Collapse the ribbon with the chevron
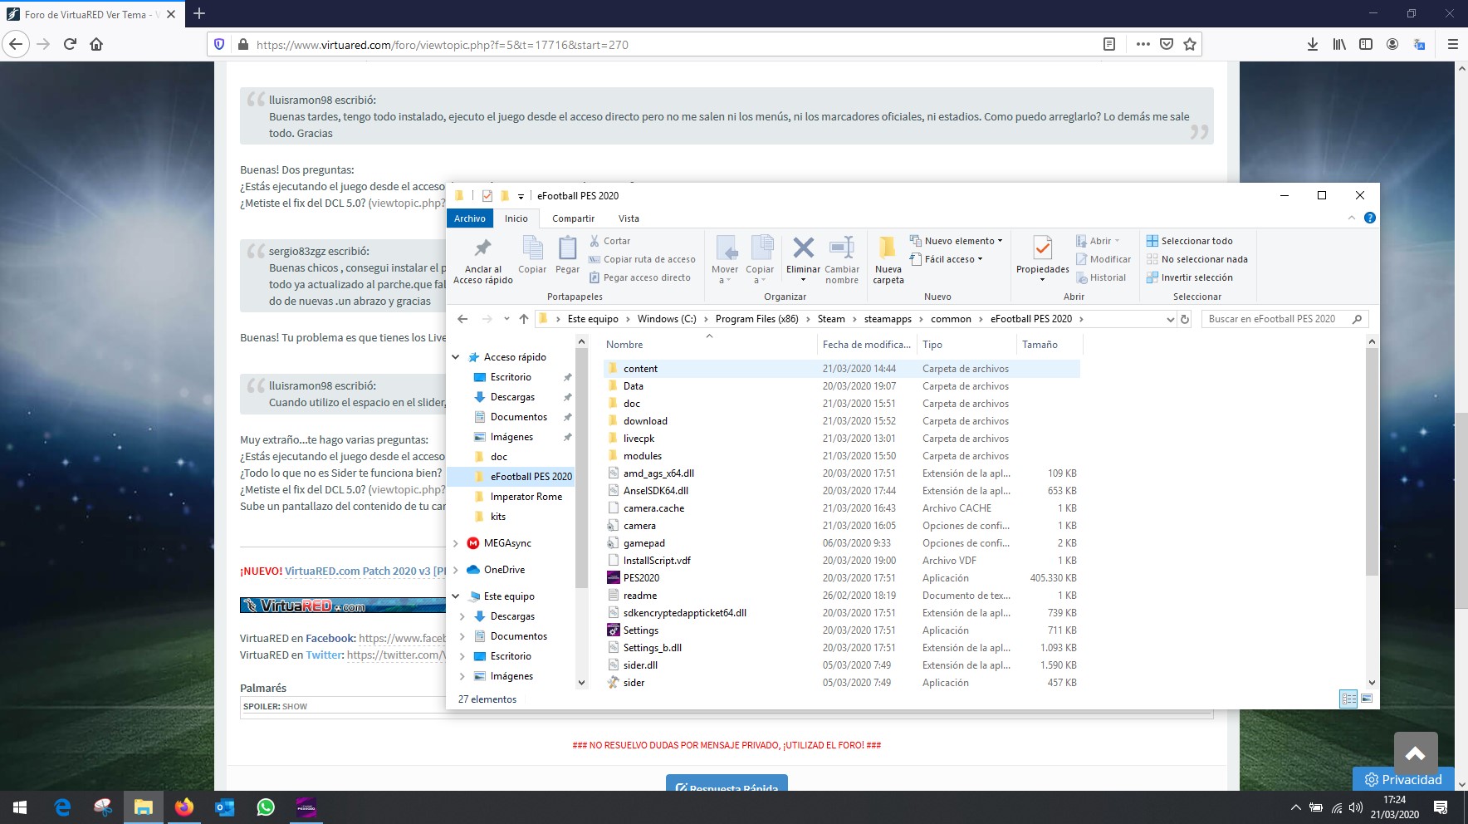Viewport: 1468px width, 824px height. pos(1351,218)
